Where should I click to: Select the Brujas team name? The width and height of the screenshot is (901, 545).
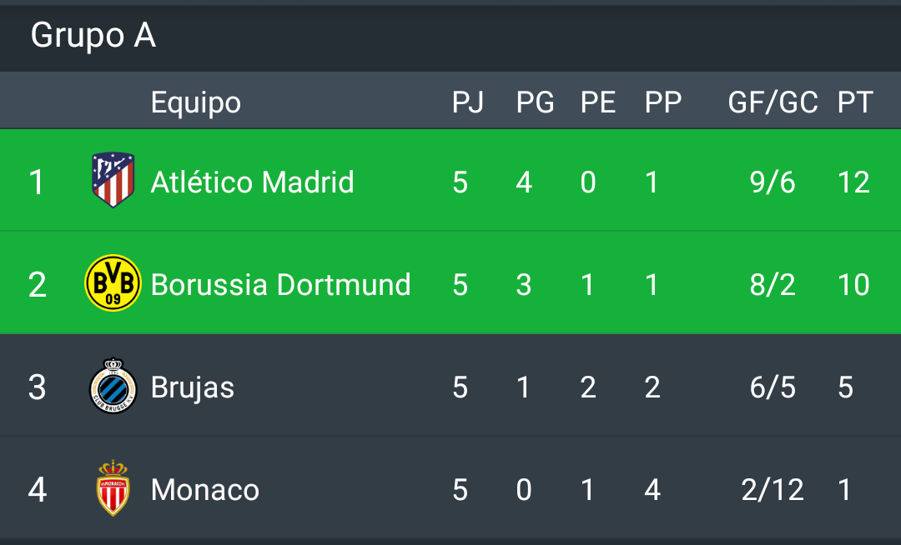point(192,387)
